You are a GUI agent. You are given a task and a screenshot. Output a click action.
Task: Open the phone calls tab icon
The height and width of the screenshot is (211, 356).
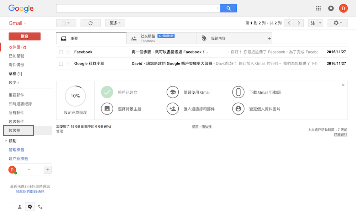40,207
